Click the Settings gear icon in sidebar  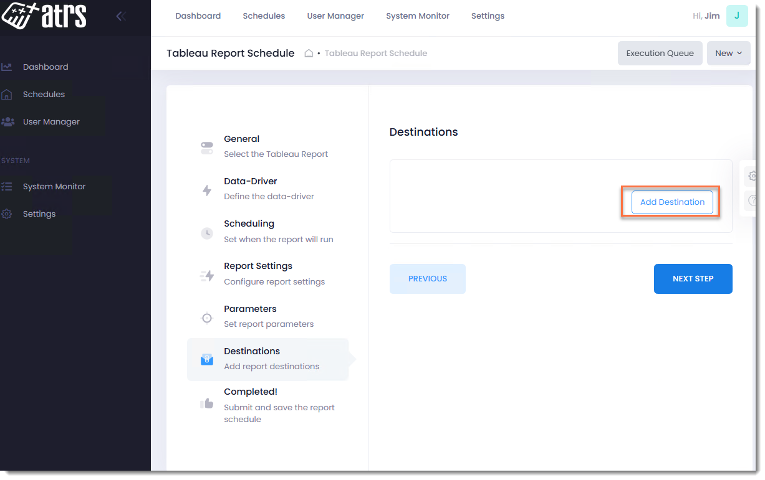[x=7, y=214]
